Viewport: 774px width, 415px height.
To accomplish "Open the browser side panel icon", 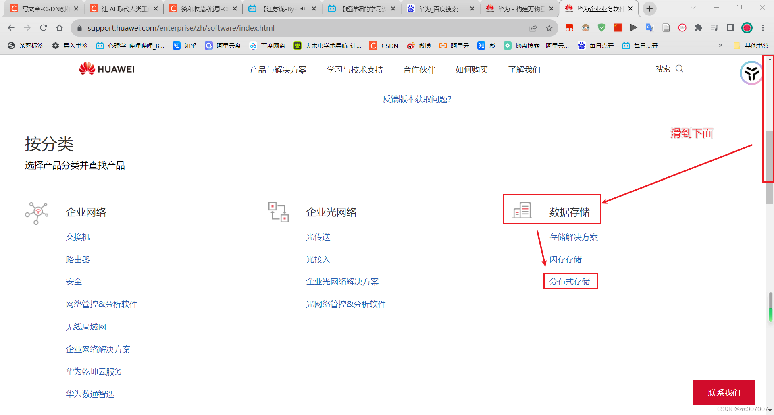I will (730, 28).
